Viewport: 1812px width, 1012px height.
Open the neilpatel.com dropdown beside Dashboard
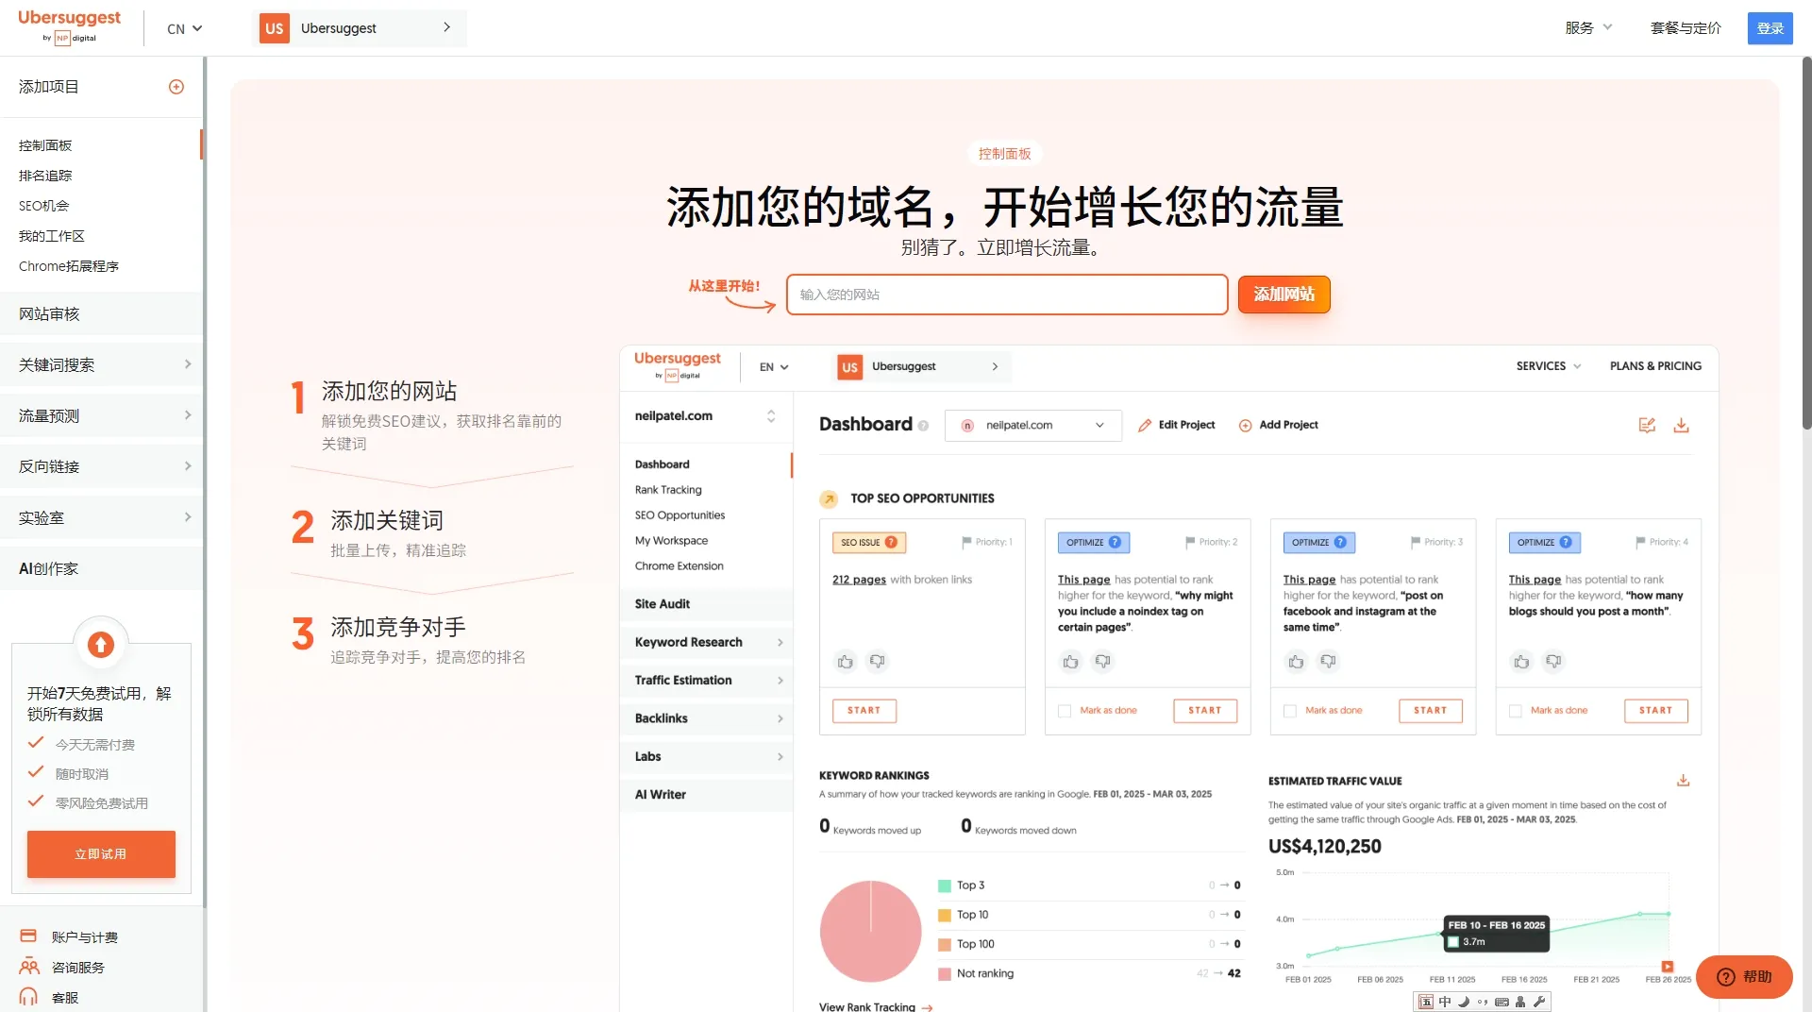point(1033,426)
